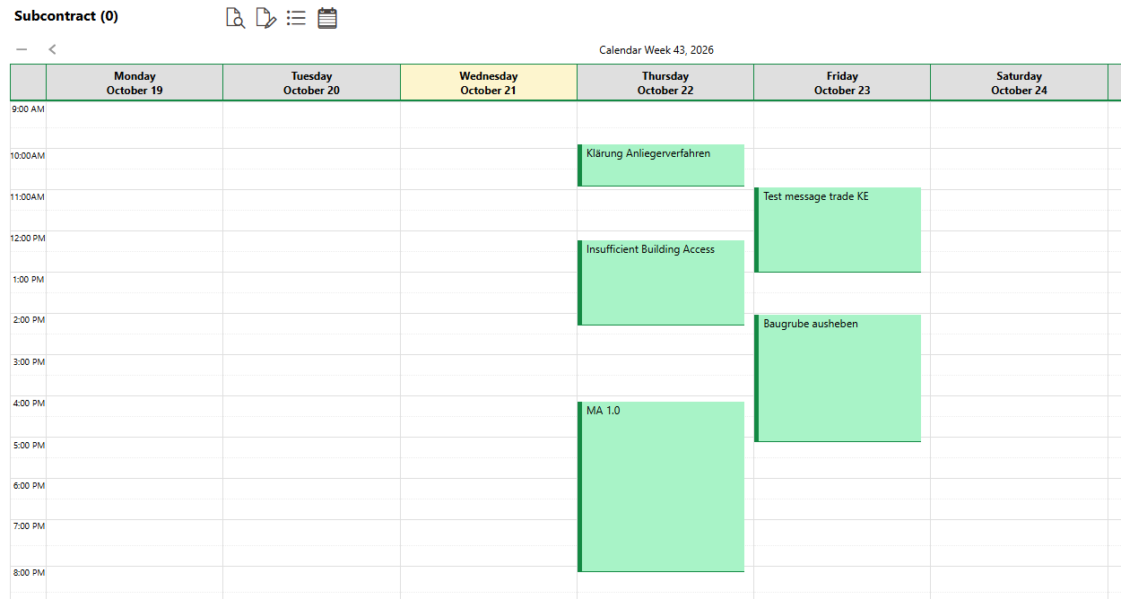Click the document search (preview) icon
Screen dimensions: 1121x599
coord(236,18)
